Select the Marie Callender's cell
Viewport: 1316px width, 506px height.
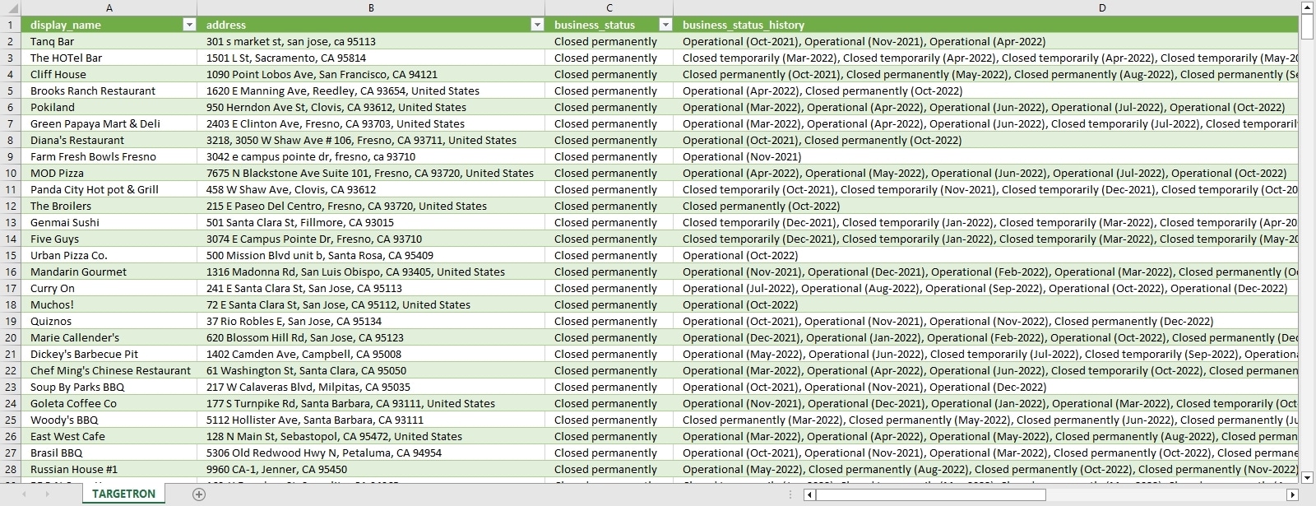click(x=109, y=337)
